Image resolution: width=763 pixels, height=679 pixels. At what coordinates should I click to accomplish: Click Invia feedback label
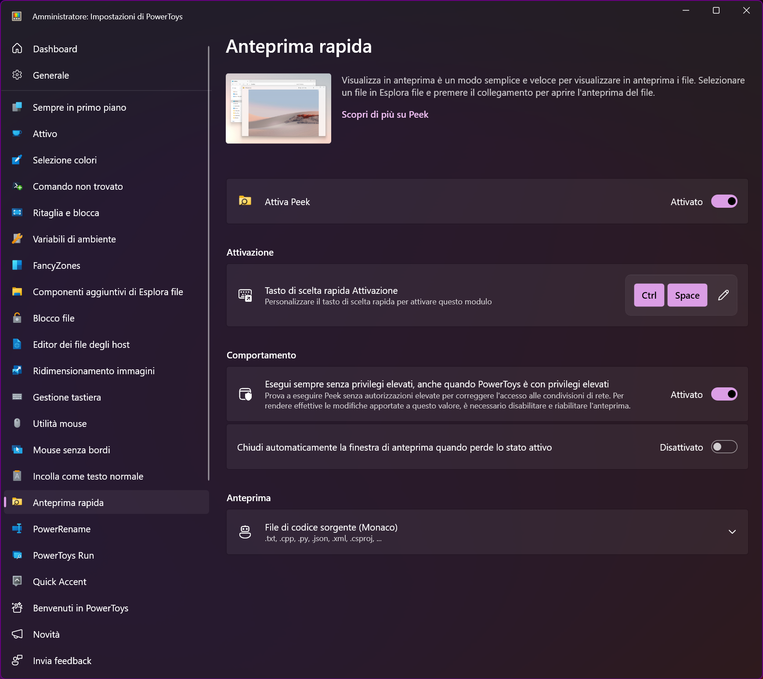coord(62,661)
